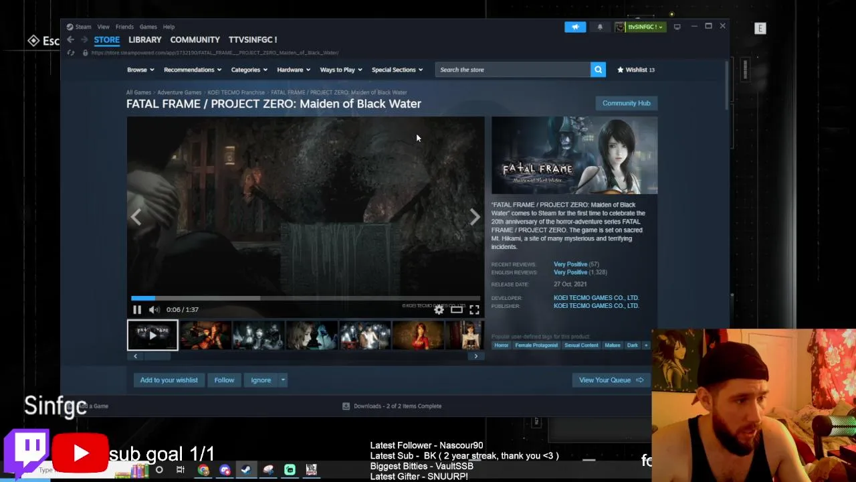Open Steam from the taskbar
Screen dimensions: 856x482
pyautogui.click(x=246, y=470)
